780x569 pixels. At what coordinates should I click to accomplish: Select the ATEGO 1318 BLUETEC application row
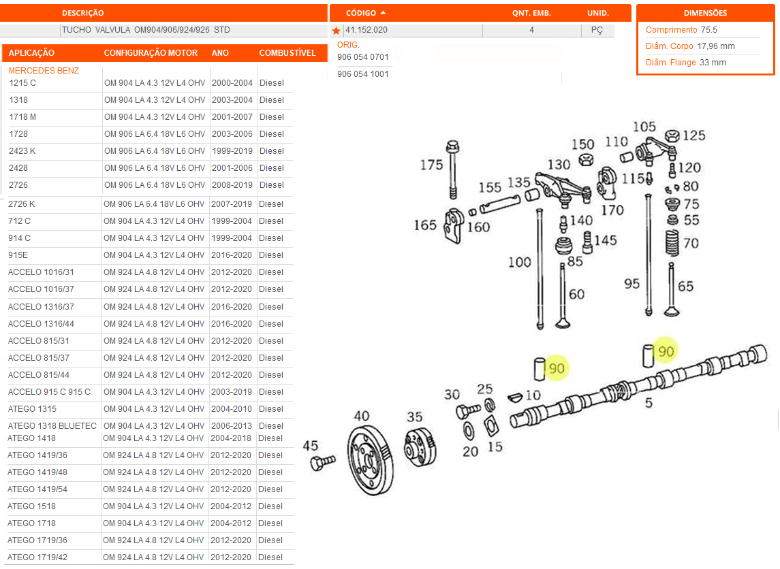[52, 426]
